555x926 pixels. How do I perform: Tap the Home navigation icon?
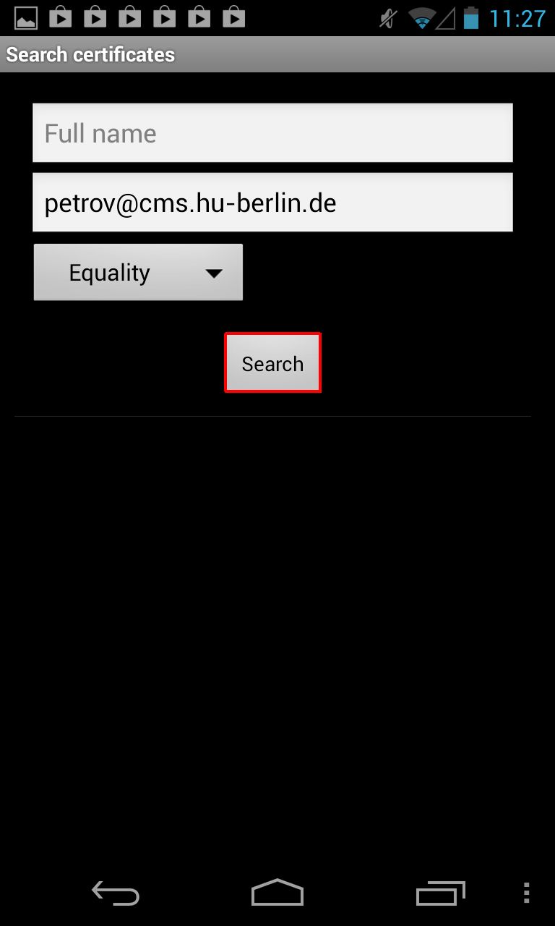coord(277,893)
